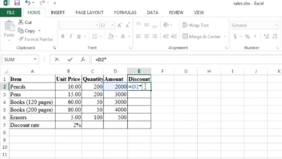The width and height of the screenshot is (282, 159).
Task: Open the Merge & Center dropdown arrow
Action: [225, 37]
